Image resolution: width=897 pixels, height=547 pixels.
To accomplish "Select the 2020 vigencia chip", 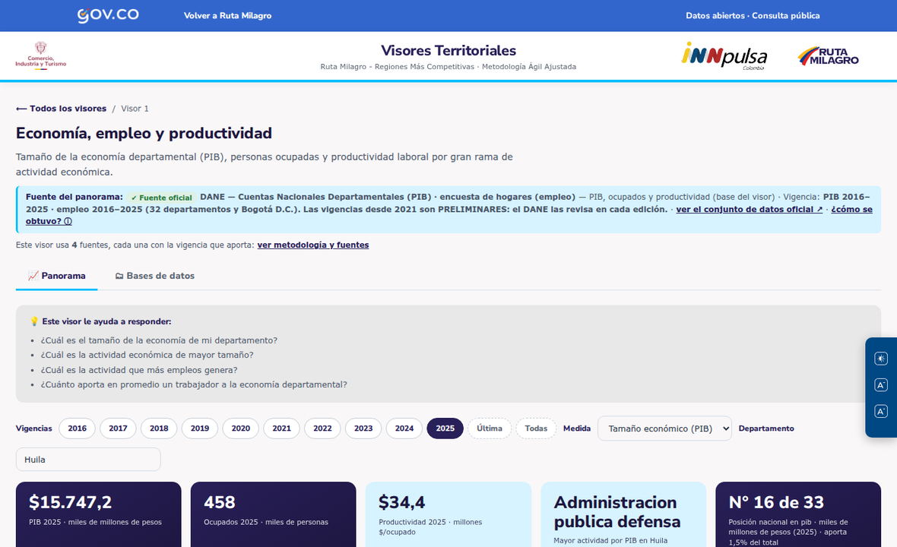I will (241, 428).
